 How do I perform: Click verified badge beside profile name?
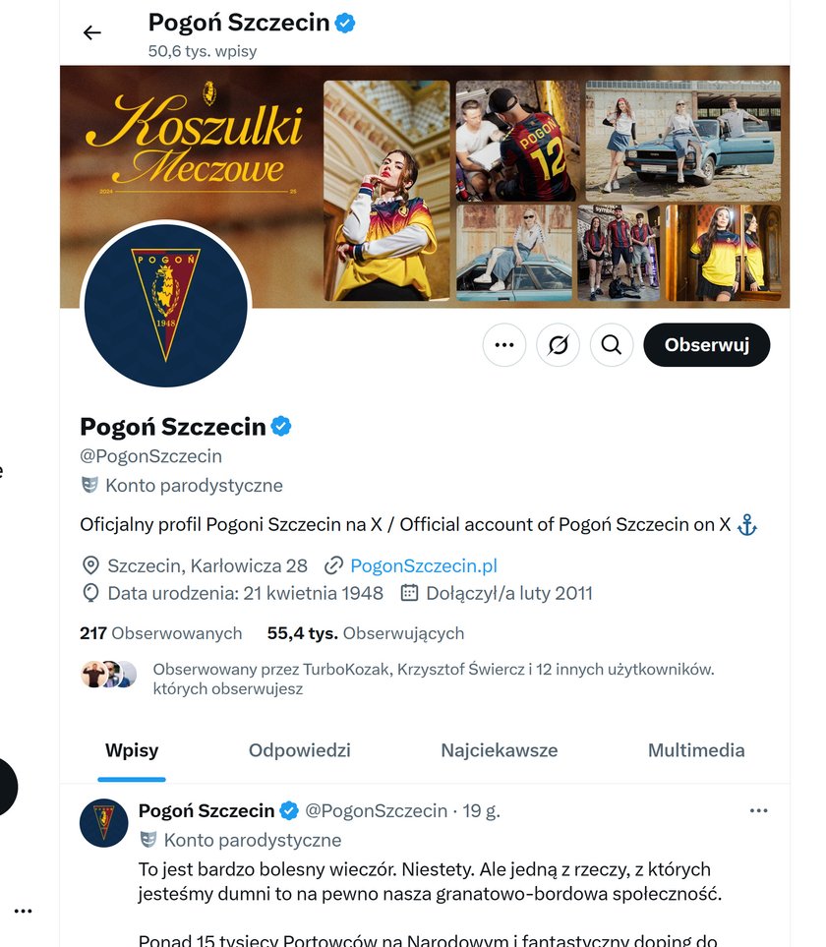(281, 427)
